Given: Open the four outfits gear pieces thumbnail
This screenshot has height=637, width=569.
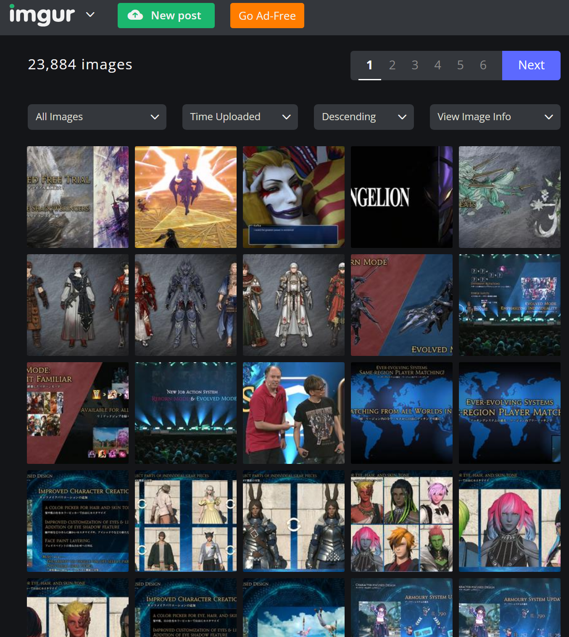Looking at the screenshot, I should [x=186, y=521].
